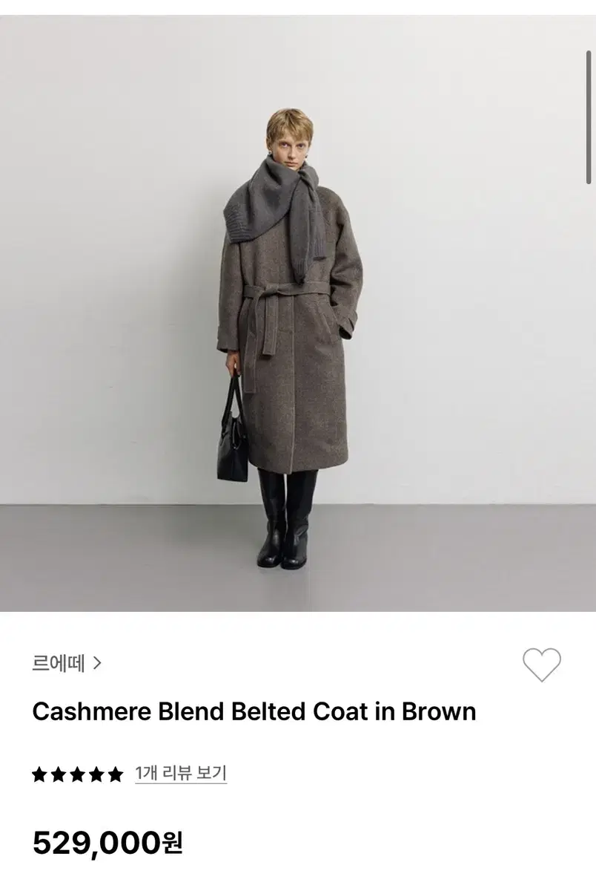Select the Cashmere Blend Belted Coat title
The height and width of the screenshot is (891, 596).
[x=254, y=711]
